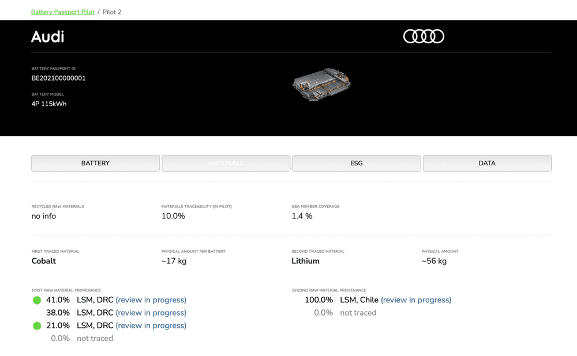The height and width of the screenshot is (356, 577).
Task: Open the ESG tab
Action: [x=357, y=163]
